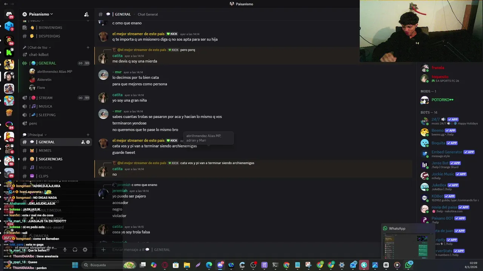Image resolution: width=483 pixels, height=271 pixels.
Task: Collapse the Chat de Voz category
Action: pyautogui.click(x=37, y=47)
